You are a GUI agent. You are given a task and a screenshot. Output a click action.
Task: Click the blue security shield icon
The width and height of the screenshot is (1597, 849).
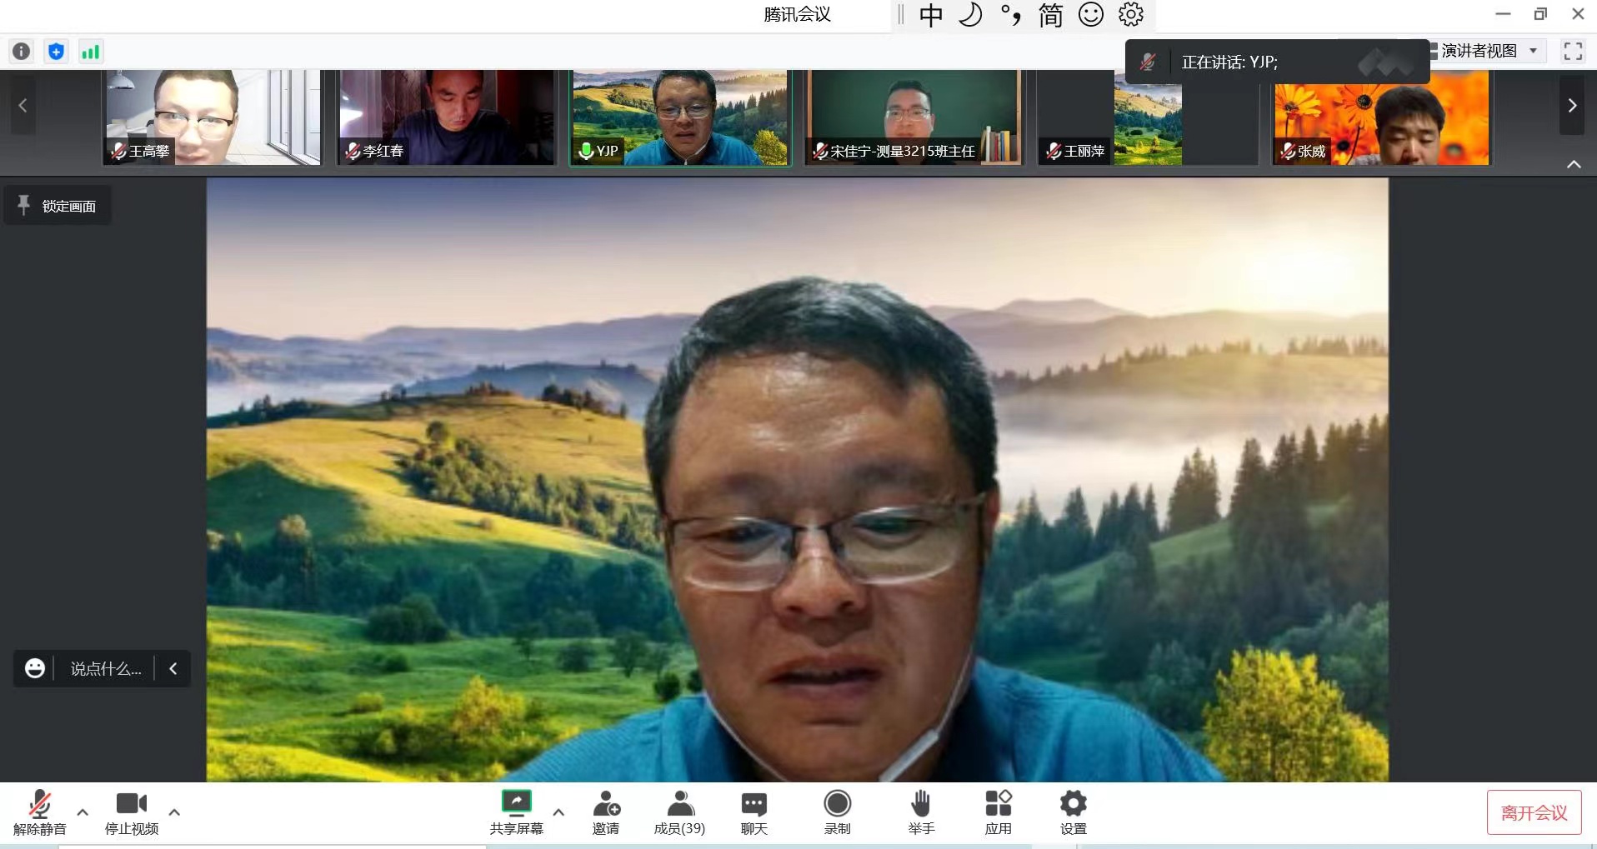point(56,52)
